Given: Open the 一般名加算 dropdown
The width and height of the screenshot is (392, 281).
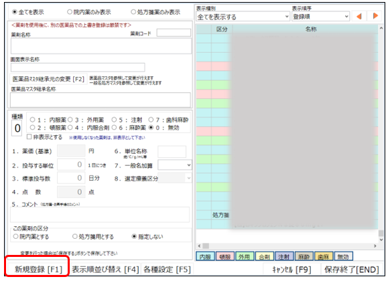Looking at the screenshot, I should [175, 165].
